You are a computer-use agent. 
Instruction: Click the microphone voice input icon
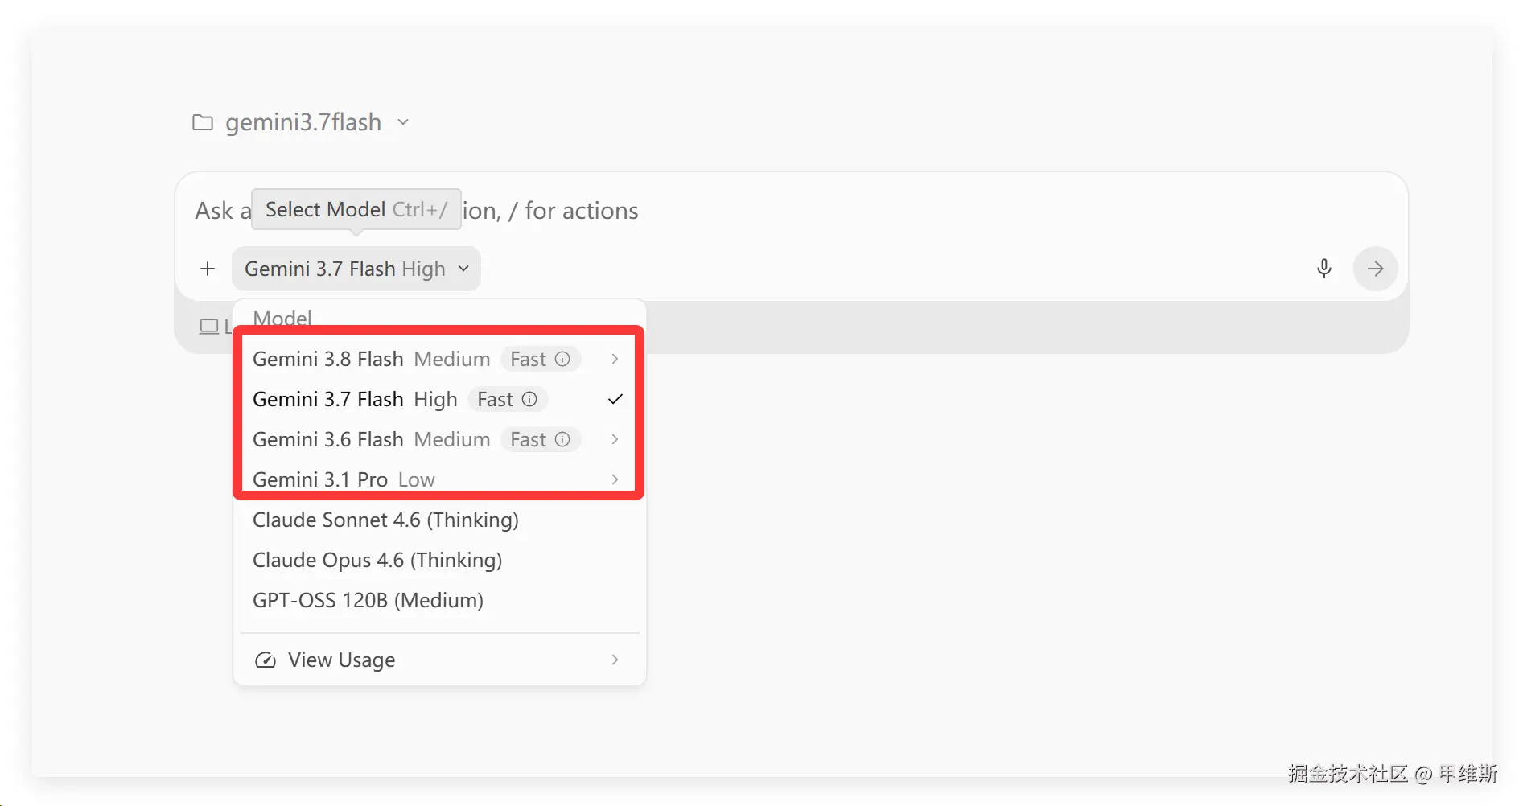[x=1323, y=268]
